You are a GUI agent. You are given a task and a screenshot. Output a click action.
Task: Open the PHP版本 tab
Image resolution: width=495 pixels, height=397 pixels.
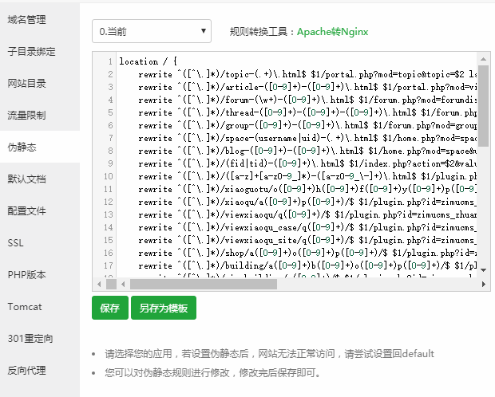point(40,275)
